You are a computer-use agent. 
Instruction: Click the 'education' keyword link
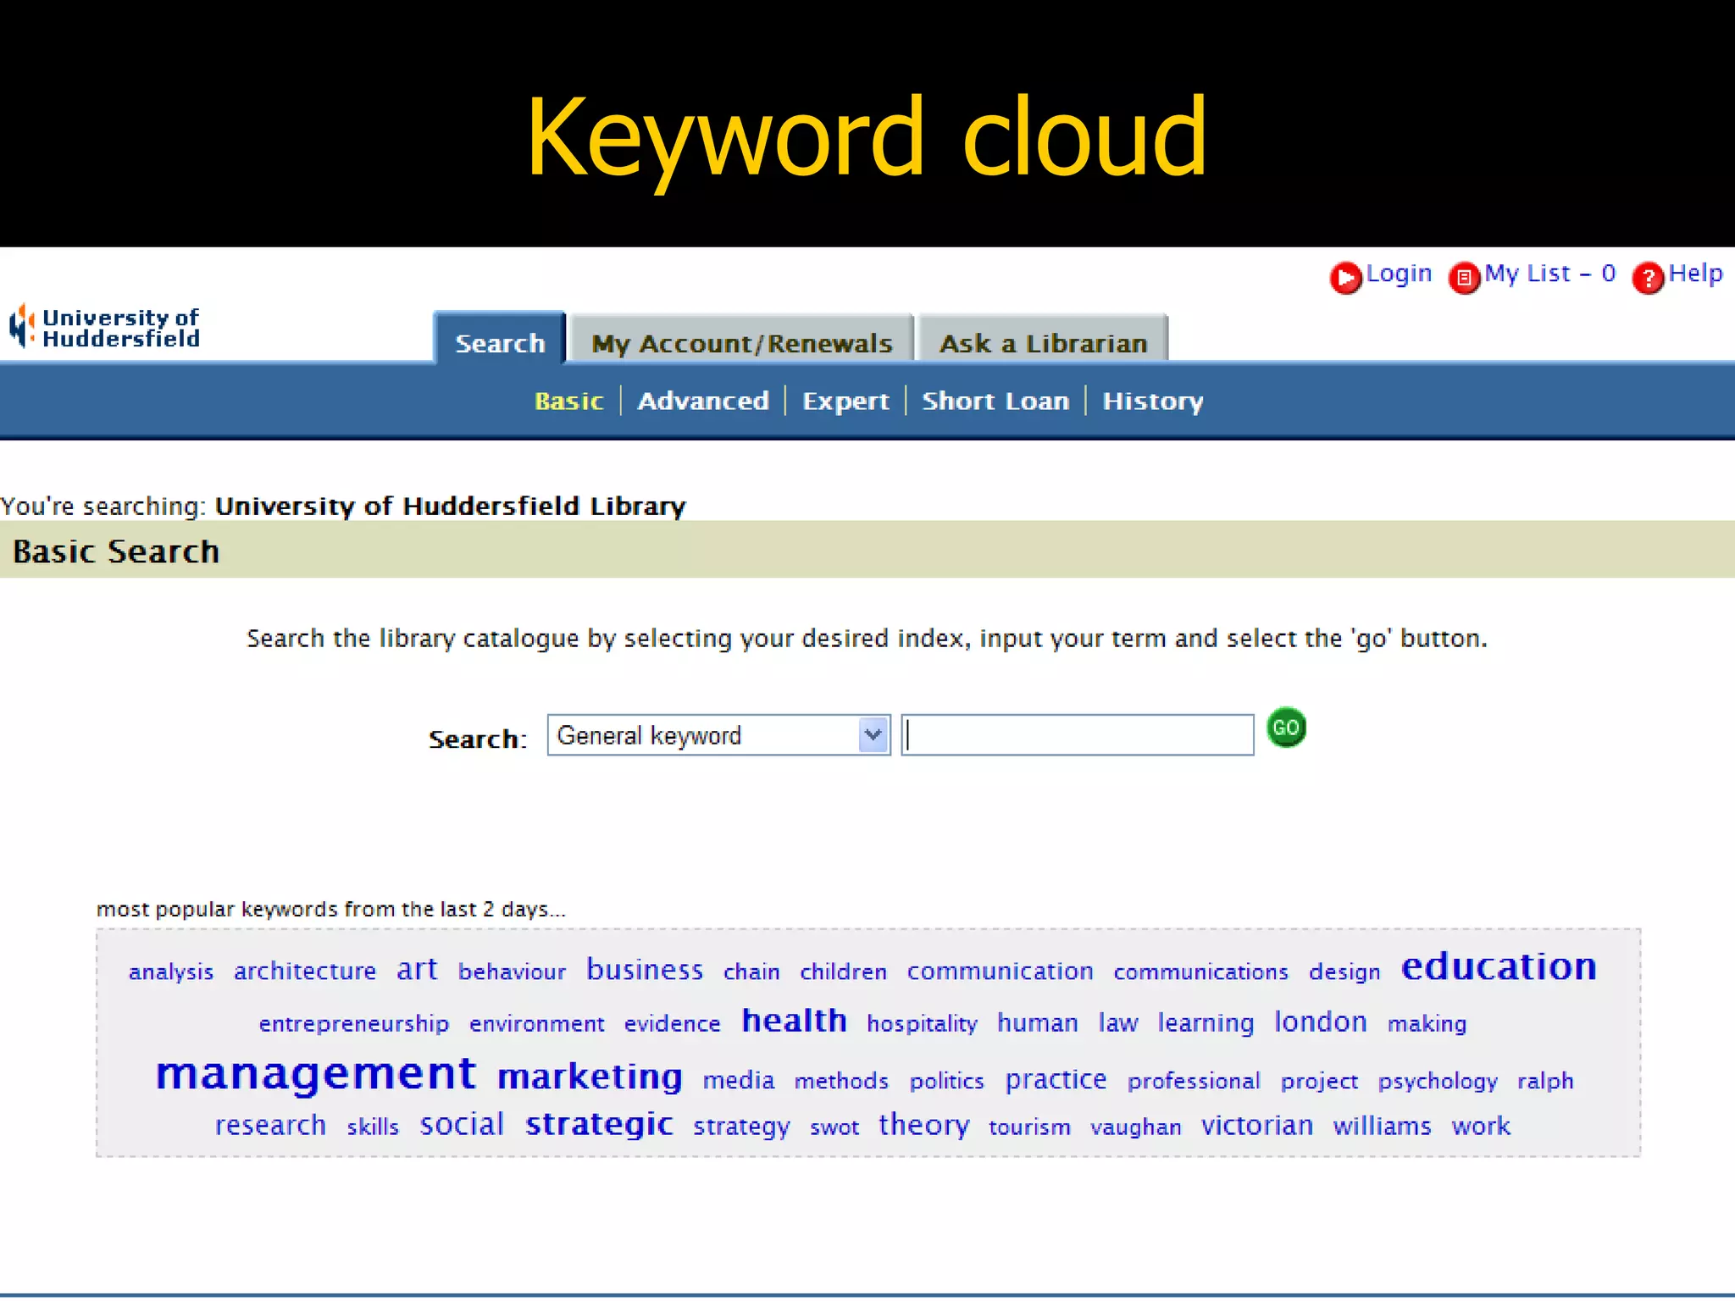[1498, 967]
